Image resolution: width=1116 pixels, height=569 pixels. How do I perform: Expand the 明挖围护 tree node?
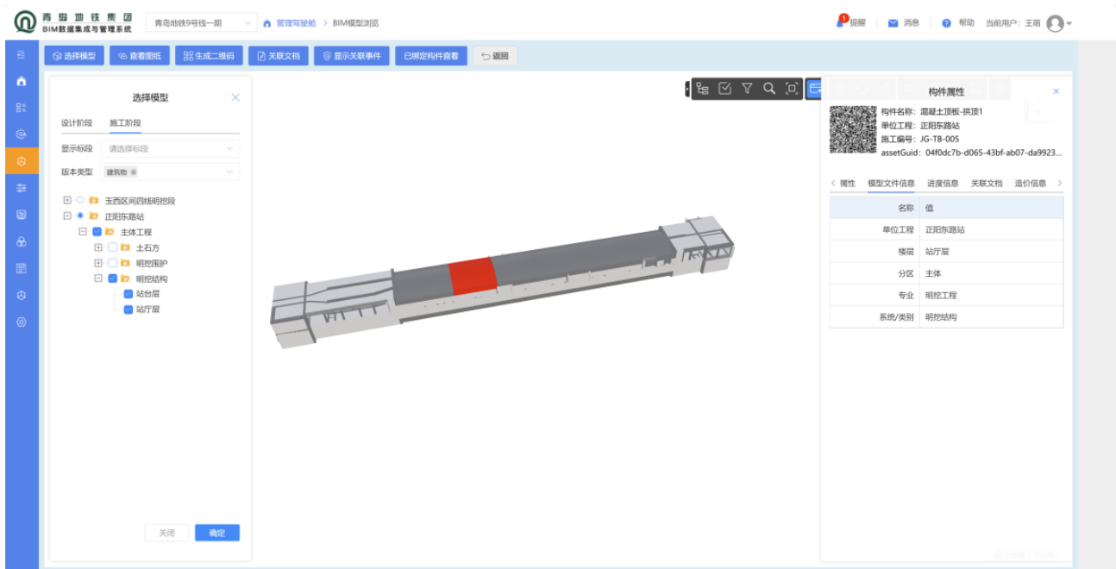tap(98, 263)
